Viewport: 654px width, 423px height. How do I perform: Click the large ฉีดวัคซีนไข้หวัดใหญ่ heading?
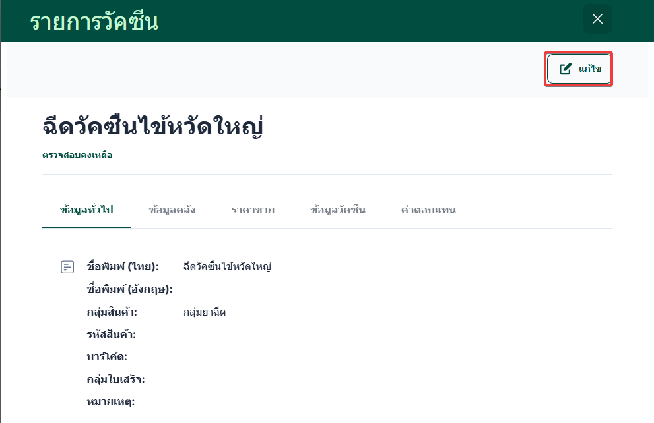coord(152,126)
